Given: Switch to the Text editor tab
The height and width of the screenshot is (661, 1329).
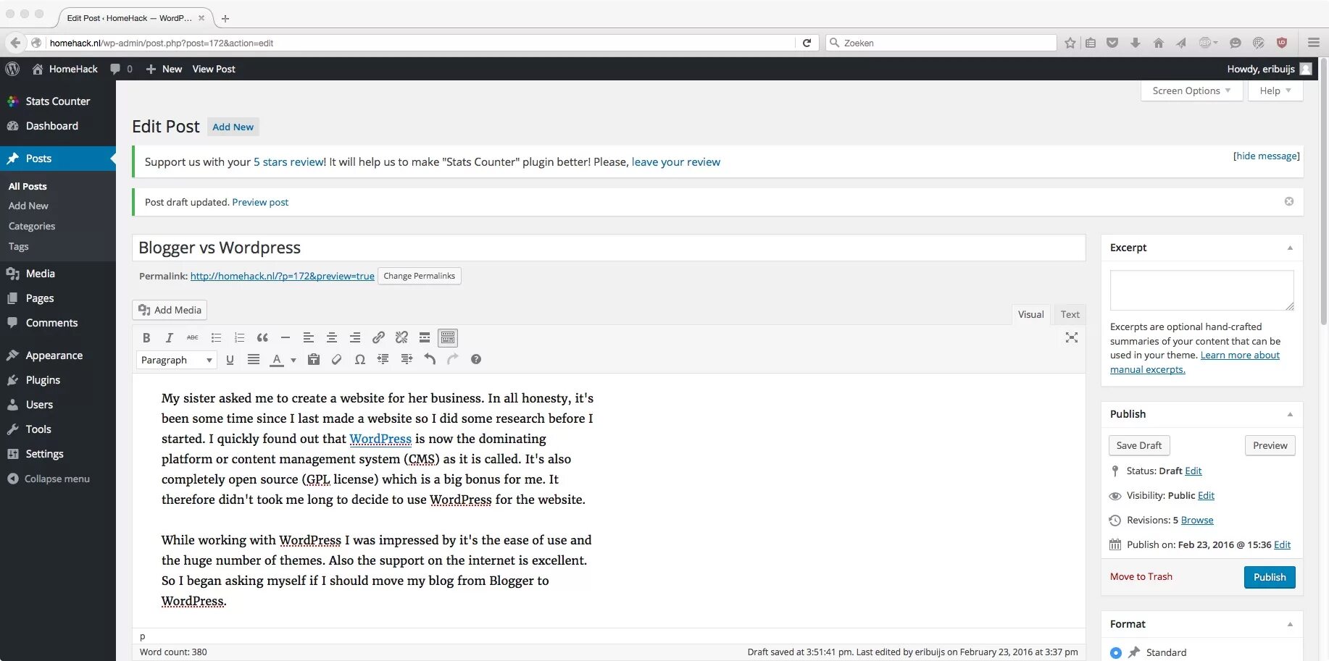Looking at the screenshot, I should pyautogui.click(x=1070, y=314).
